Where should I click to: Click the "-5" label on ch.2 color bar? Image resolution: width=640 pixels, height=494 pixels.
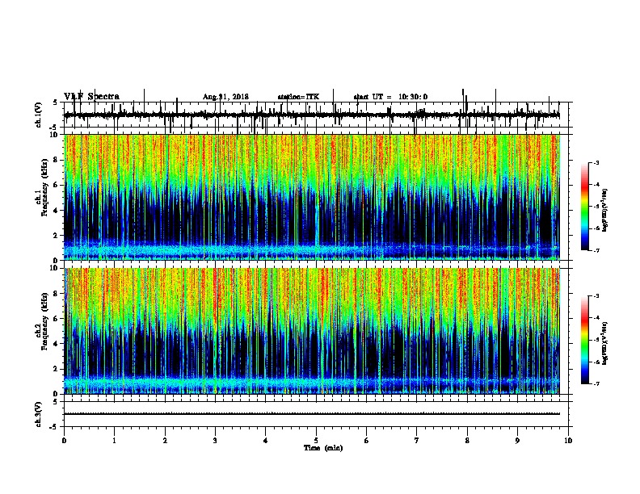click(596, 340)
